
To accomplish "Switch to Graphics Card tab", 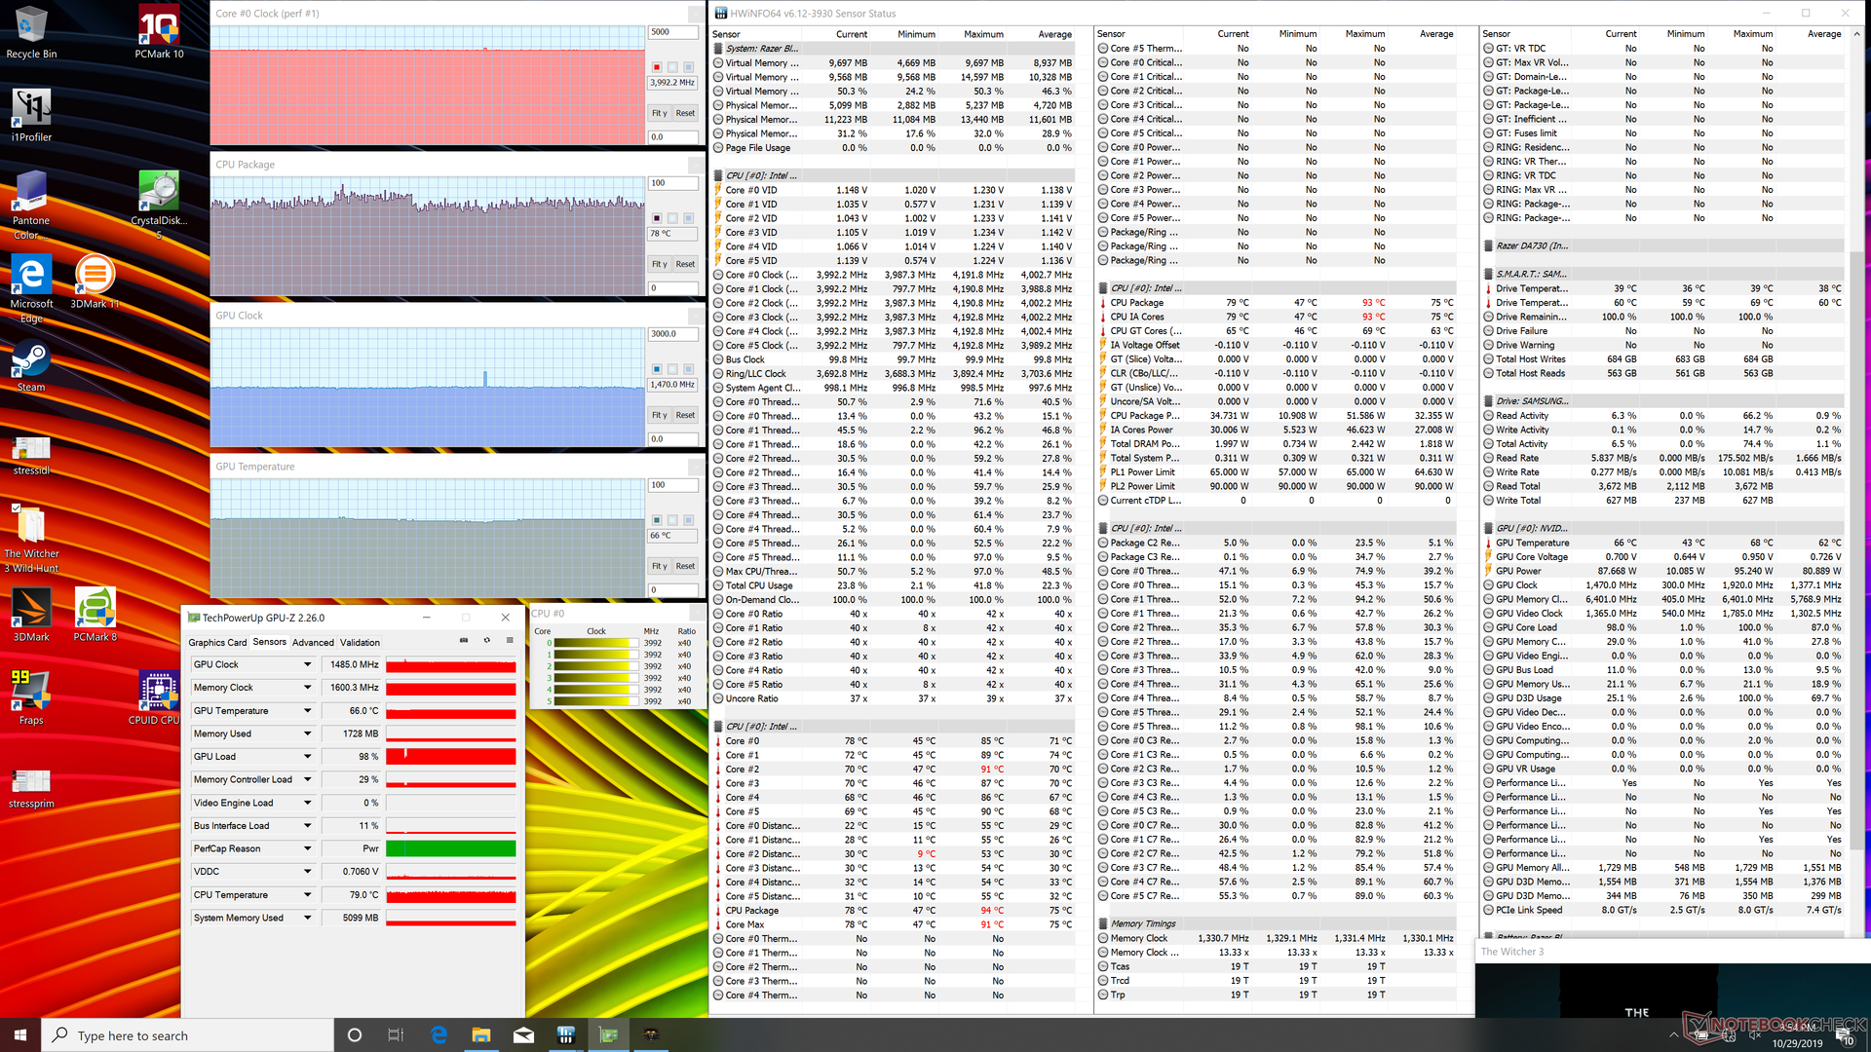I will (217, 642).
